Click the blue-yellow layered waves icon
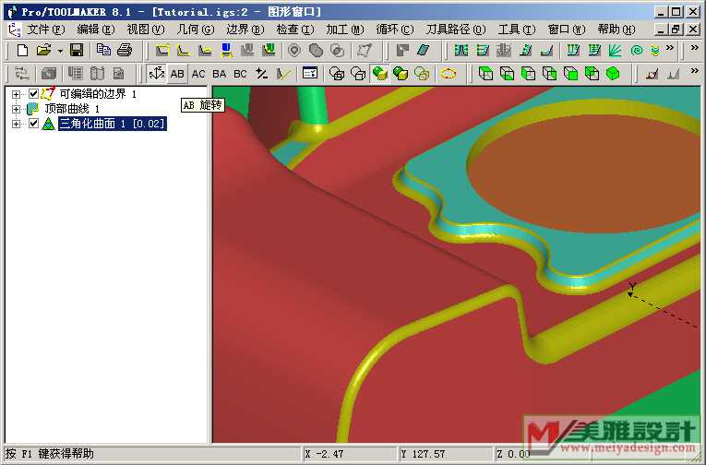 click(x=655, y=51)
